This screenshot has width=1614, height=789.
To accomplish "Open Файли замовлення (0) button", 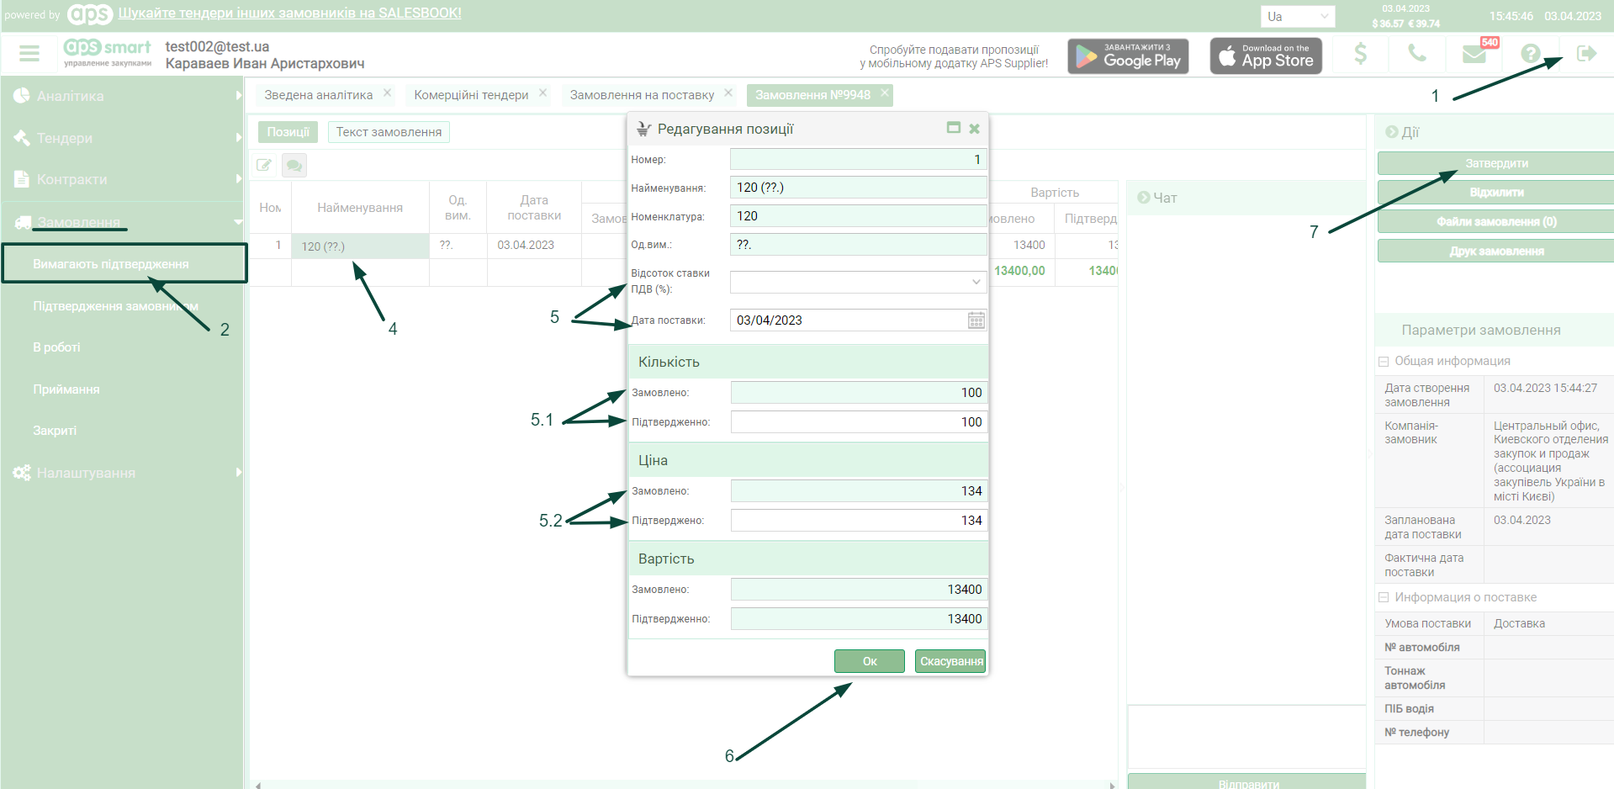I will [1496, 222].
